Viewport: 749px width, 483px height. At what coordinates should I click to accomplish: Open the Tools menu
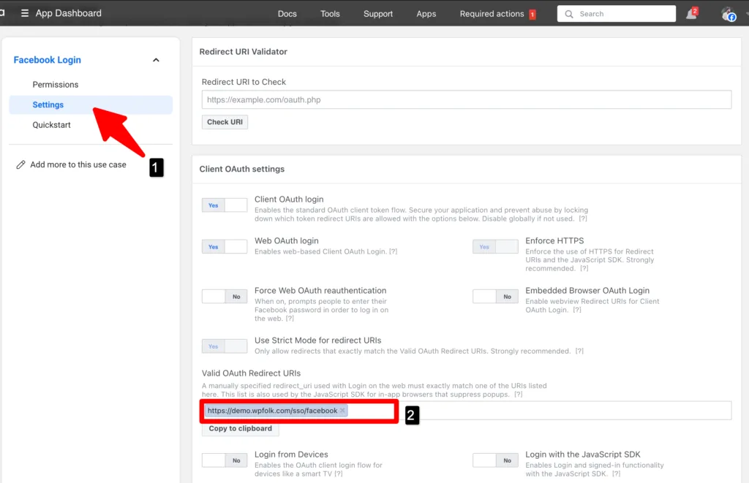coord(330,14)
